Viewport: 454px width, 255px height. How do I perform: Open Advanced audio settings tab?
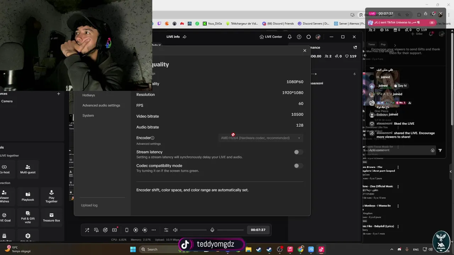(101, 105)
